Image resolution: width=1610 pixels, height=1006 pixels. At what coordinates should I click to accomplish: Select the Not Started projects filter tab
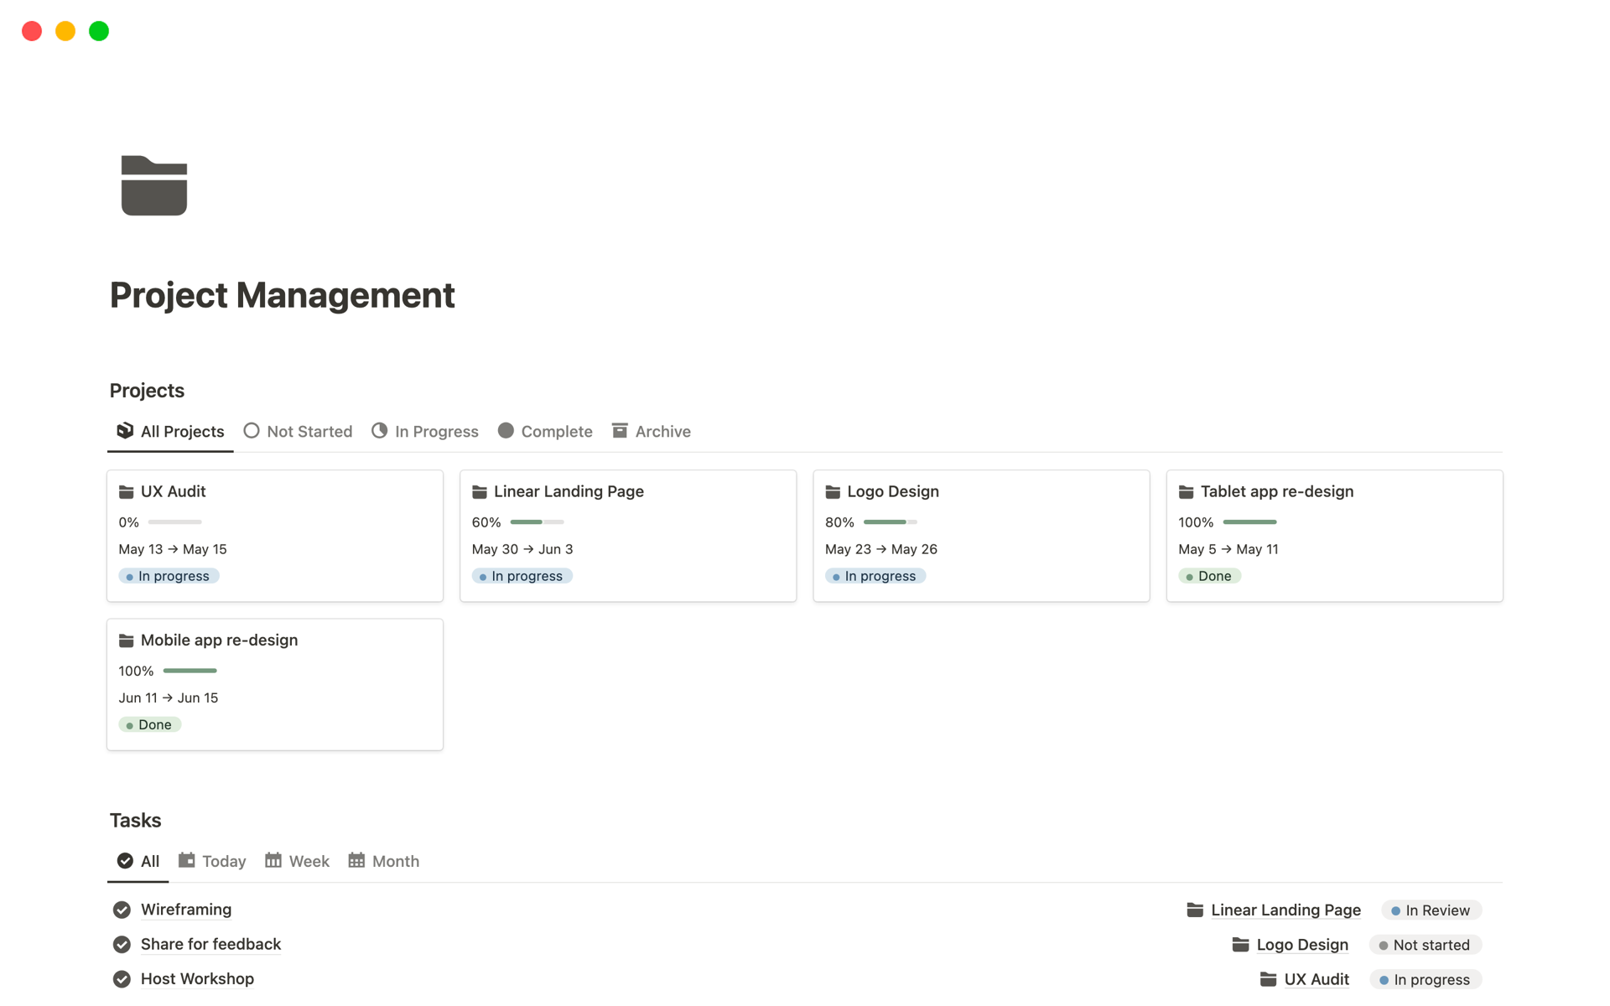click(298, 431)
